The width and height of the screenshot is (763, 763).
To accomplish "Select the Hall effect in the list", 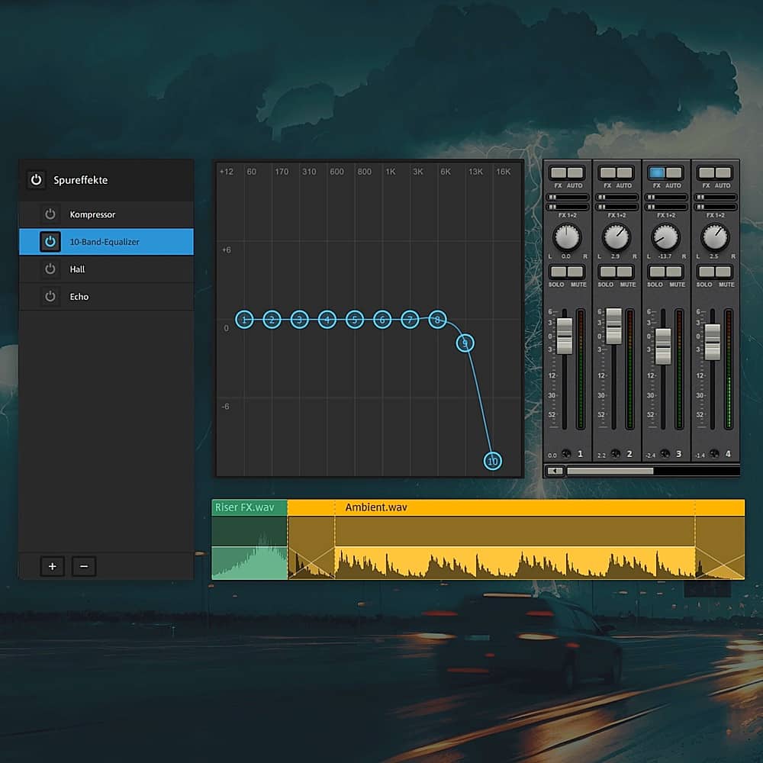I will pyautogui.click(x=114, y=269).
